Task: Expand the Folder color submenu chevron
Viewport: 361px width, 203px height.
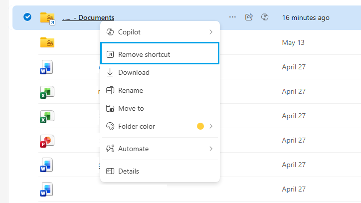Action: (211, 126)
